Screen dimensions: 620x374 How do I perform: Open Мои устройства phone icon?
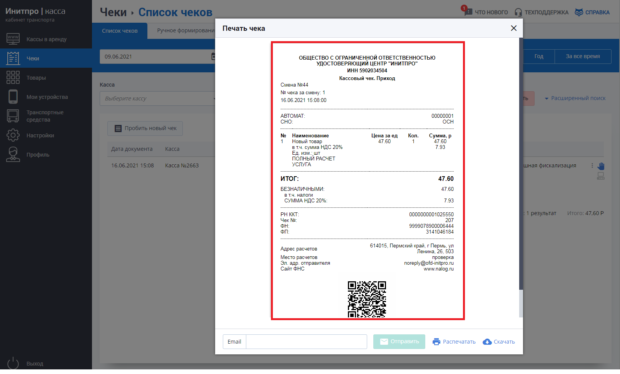pos(13,97)
